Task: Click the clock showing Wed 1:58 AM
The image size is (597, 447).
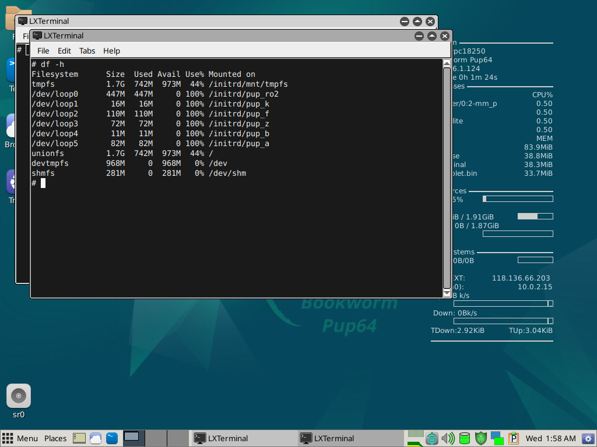Action: 550,438
